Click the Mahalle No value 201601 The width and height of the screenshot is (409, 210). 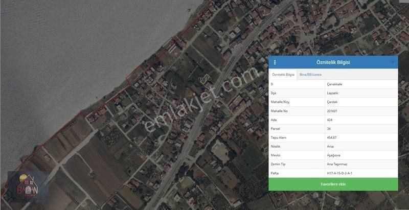click(x=332, y=111)
